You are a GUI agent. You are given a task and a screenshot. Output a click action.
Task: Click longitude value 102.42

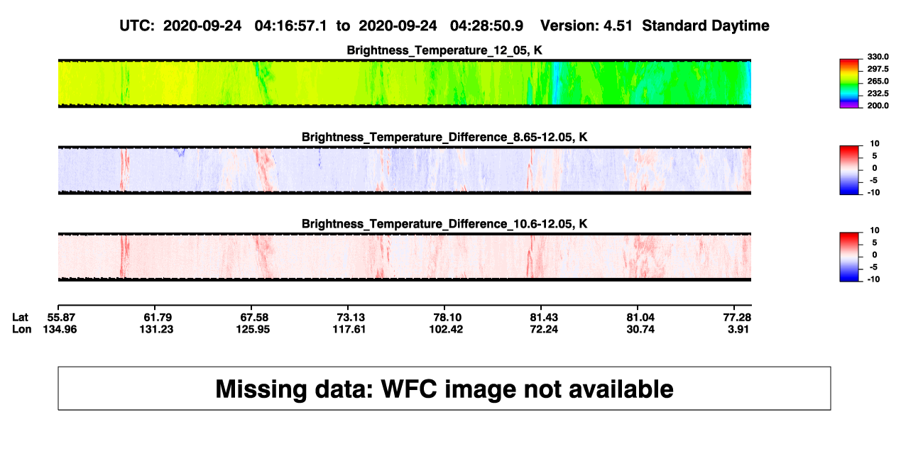click(447, 329)
